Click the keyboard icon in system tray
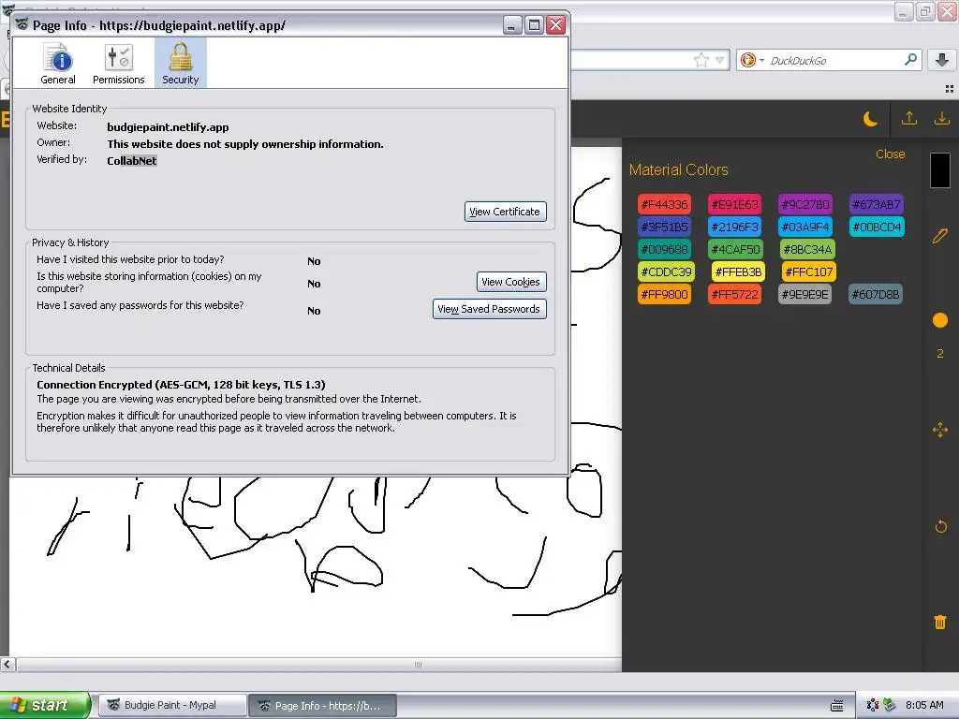959x719 pixels. tap(837, 705)
